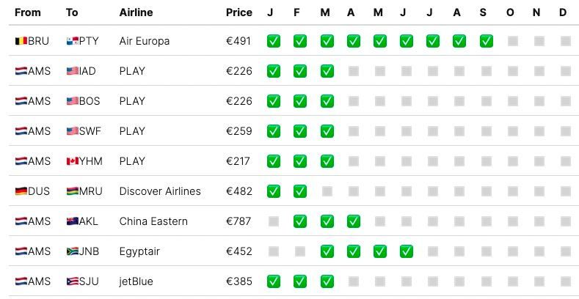
Task: Click the Belgium flag beside BRU
Action: [x=21, y=41]
